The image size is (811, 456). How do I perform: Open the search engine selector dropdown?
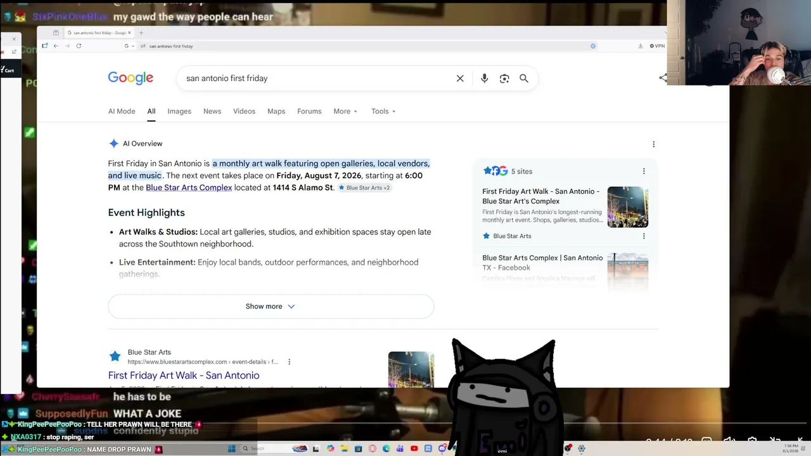(x=130, y=46)
